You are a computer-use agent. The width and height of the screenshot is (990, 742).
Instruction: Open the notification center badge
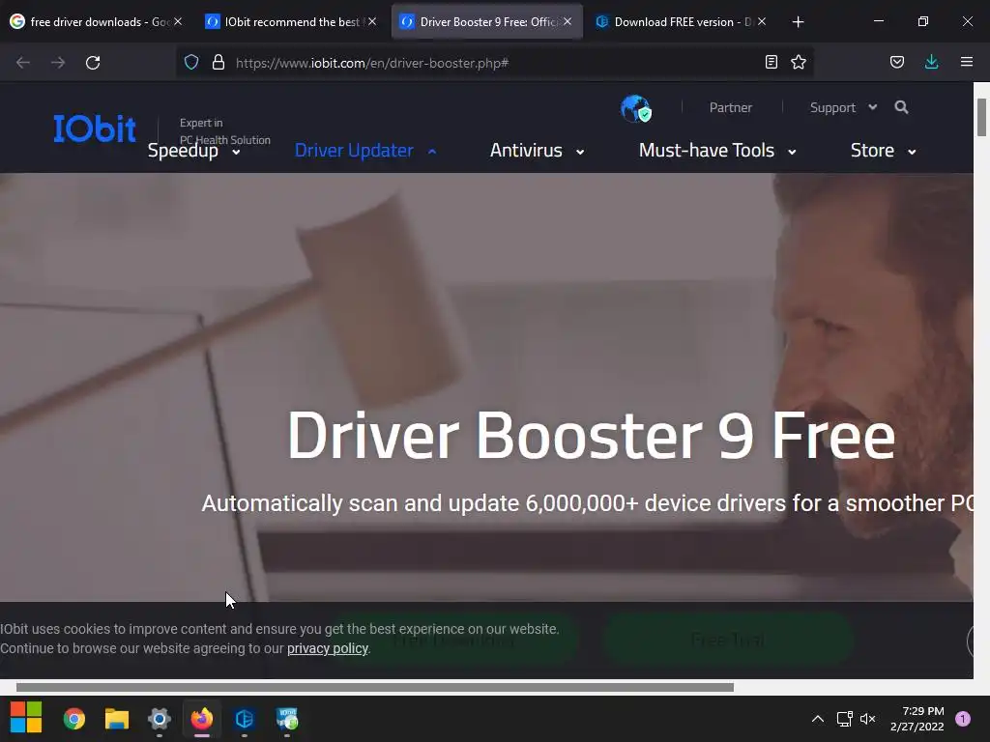point(962,719)
